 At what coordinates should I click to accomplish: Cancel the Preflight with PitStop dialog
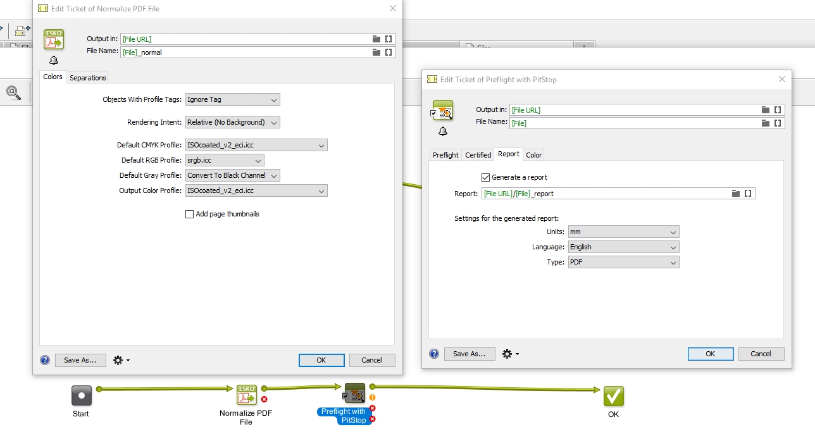click(x=761, y=354)
